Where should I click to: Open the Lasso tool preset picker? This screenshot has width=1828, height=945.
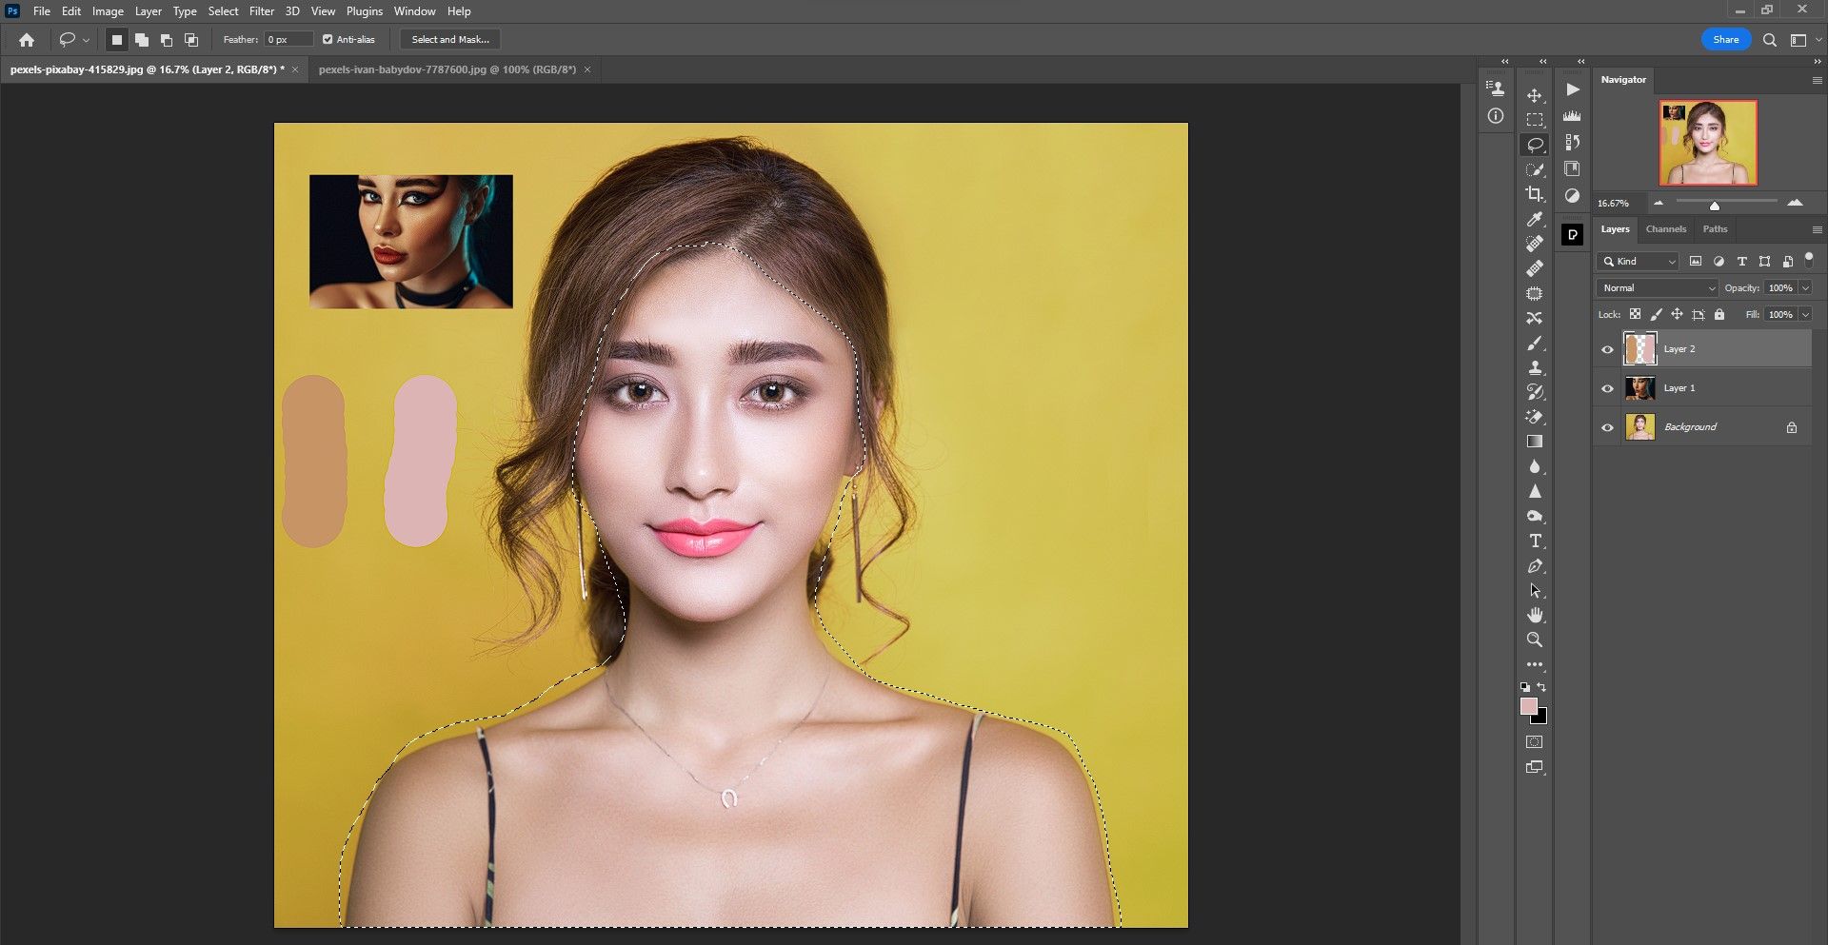click(x=72, y=39)
